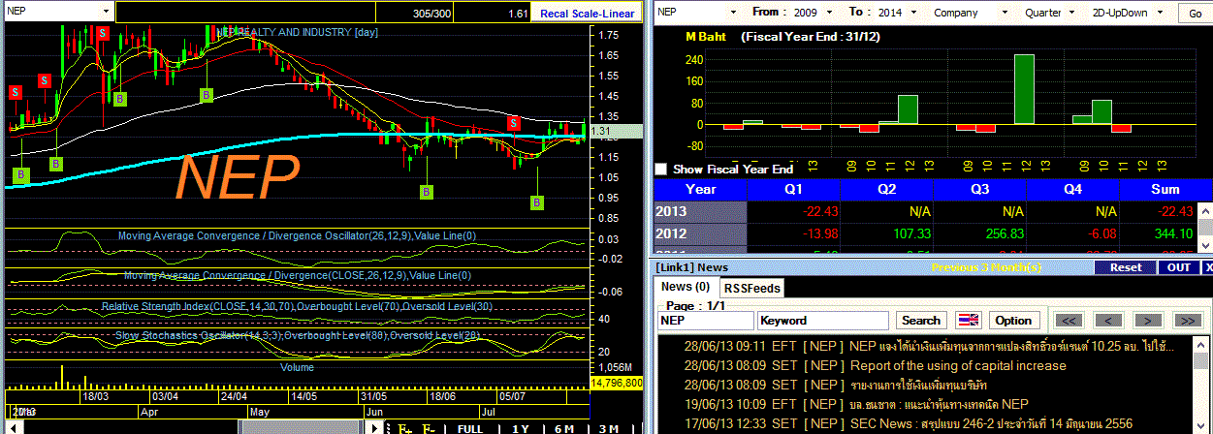Go to first news page with << button
1213x434 pixels.
[1068, 320]
